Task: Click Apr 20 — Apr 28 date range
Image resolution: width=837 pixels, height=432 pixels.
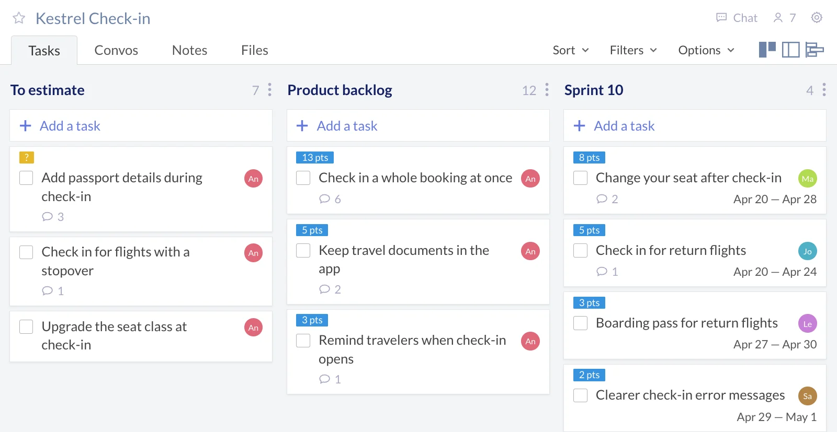Action: [x=775, y=199]
